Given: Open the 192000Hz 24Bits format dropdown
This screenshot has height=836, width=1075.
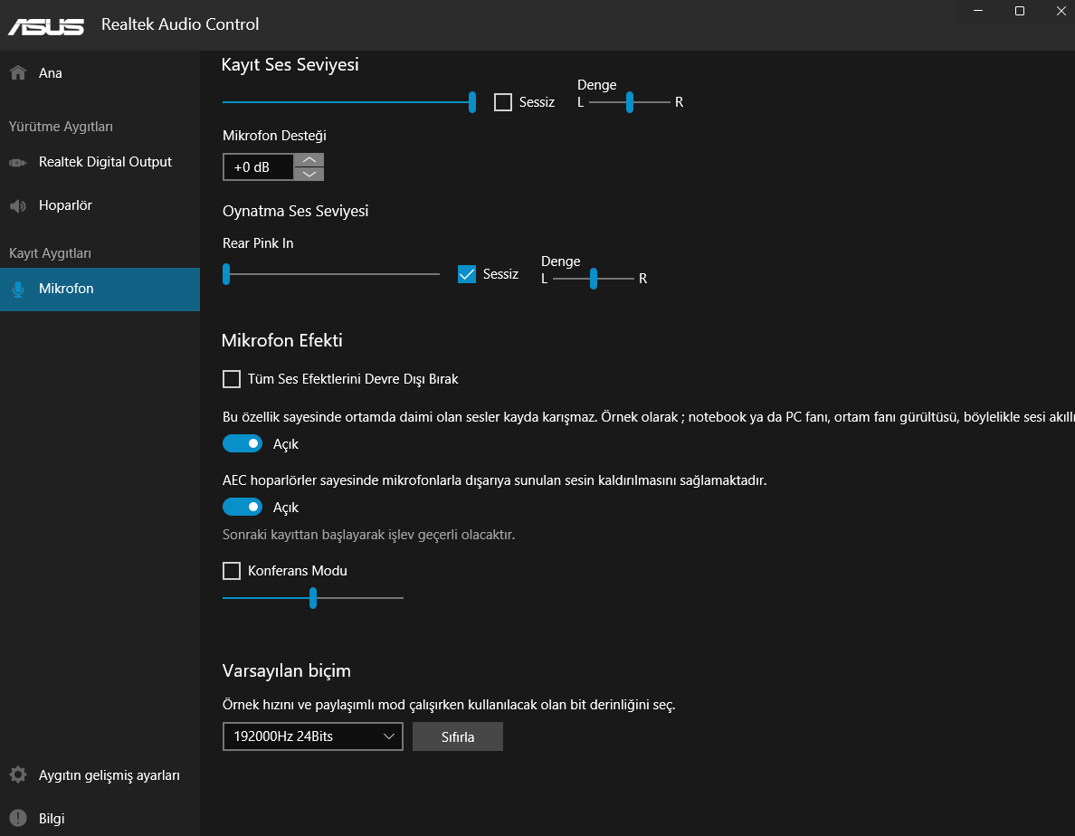Looking at the screenshot, I should [312, 736].
